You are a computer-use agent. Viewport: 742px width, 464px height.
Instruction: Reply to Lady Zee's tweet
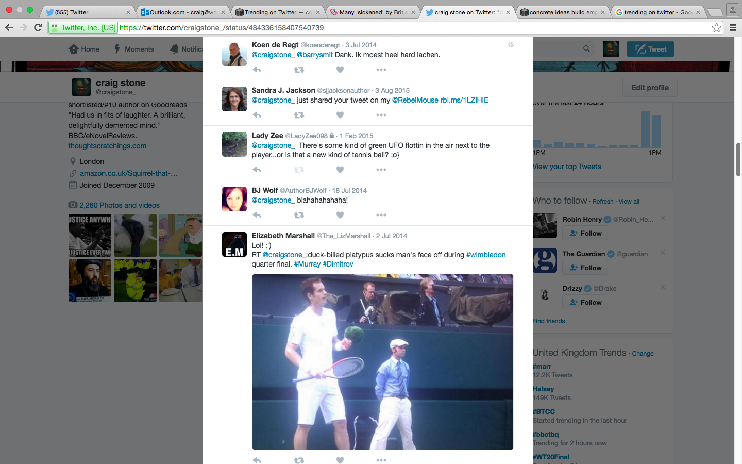click(257, 170)
